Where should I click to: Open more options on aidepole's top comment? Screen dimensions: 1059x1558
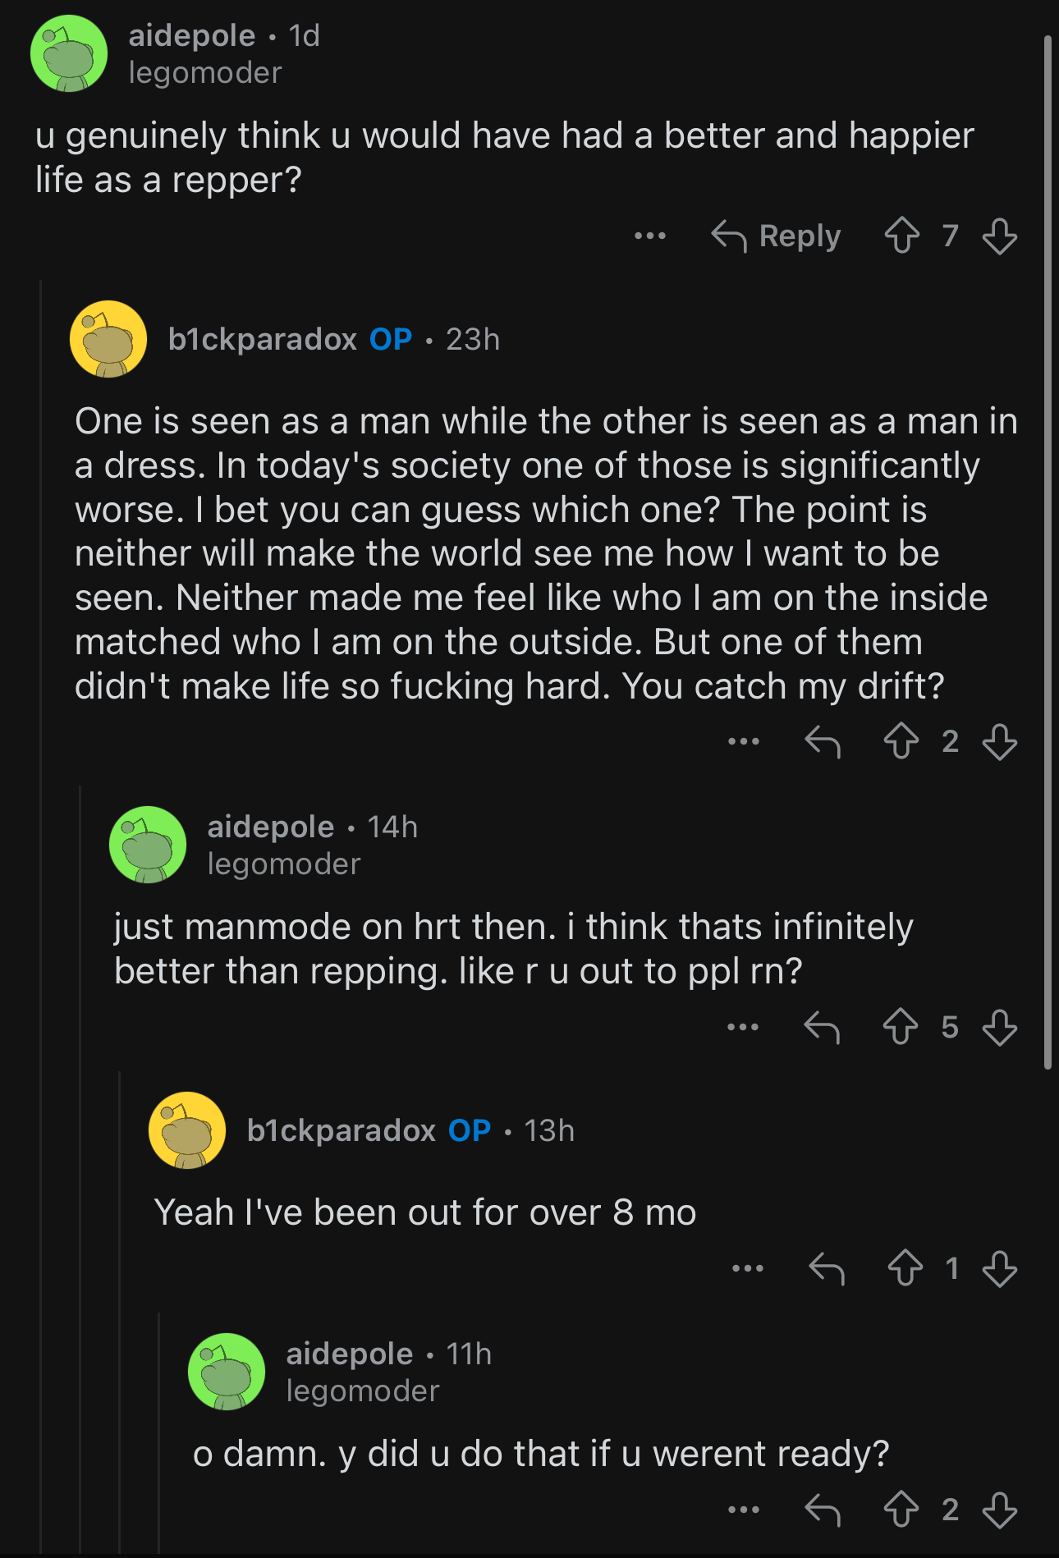point(649,236)
